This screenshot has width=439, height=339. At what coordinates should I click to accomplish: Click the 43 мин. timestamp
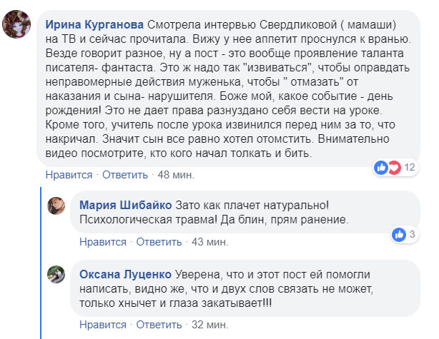coord(211,242)
